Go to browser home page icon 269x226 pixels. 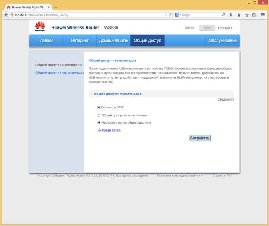coord(239,15)
